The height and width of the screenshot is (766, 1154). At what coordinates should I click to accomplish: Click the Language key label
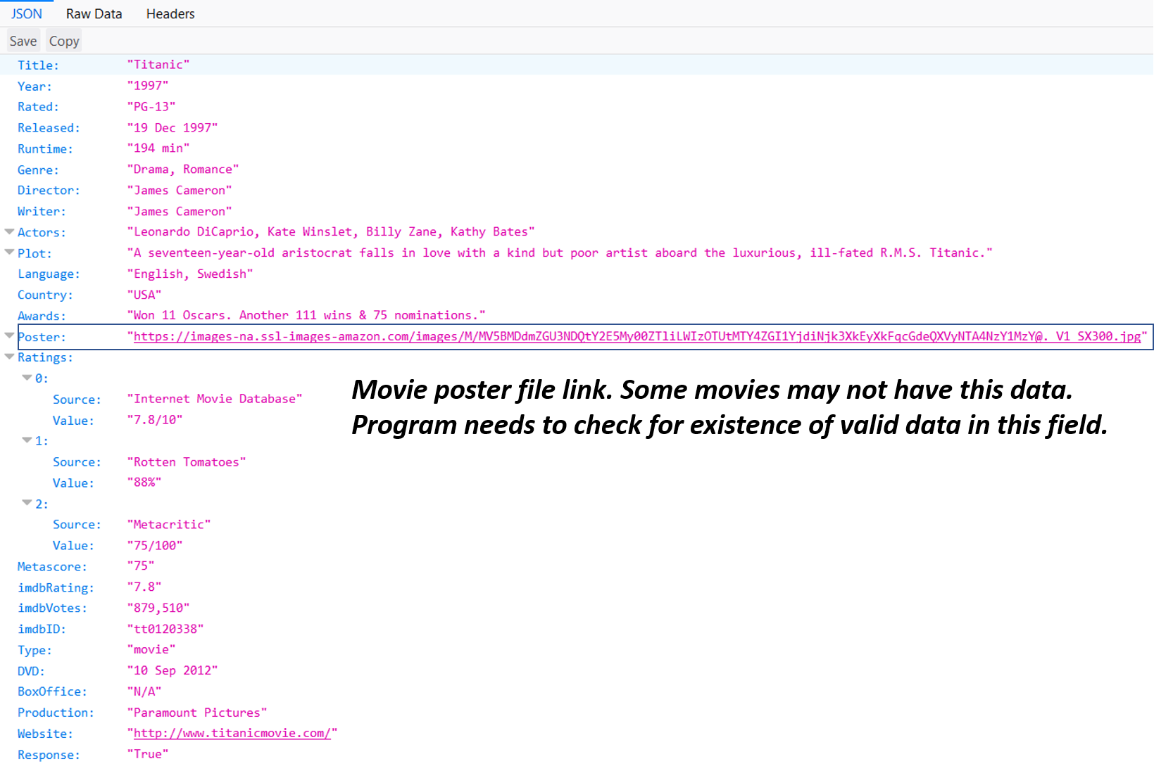[49, 274]
